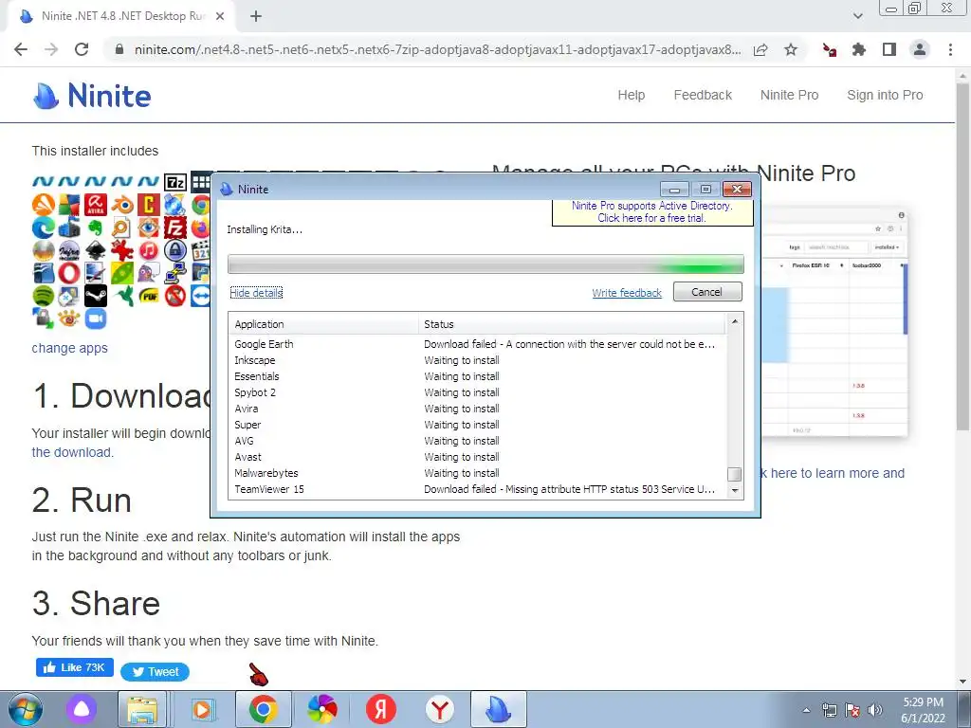
Task: Click the 7-Zip icon in installer list
Action: coord(175,182)
